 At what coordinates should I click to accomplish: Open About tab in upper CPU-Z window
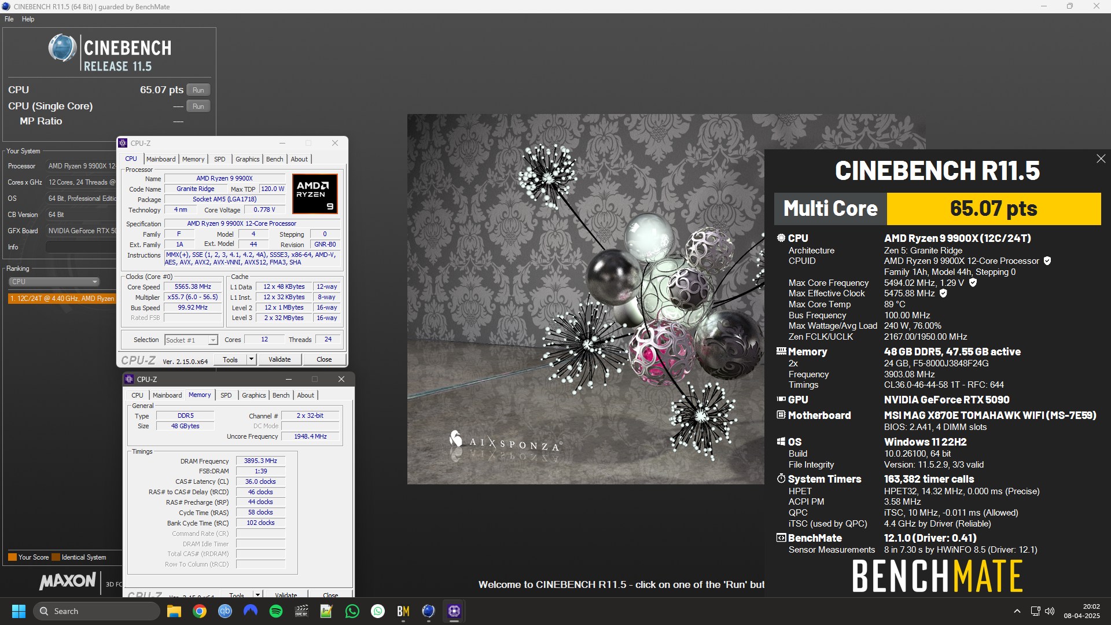point(299,159)
